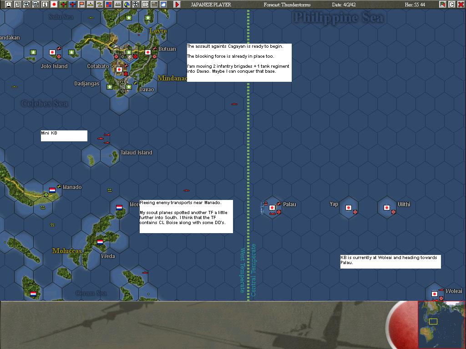
Task: Select the yellow enemy transport northeast of Manado
Action: click(x=110, y=190)
